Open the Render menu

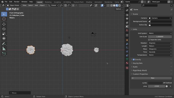[x=17, y=2]
